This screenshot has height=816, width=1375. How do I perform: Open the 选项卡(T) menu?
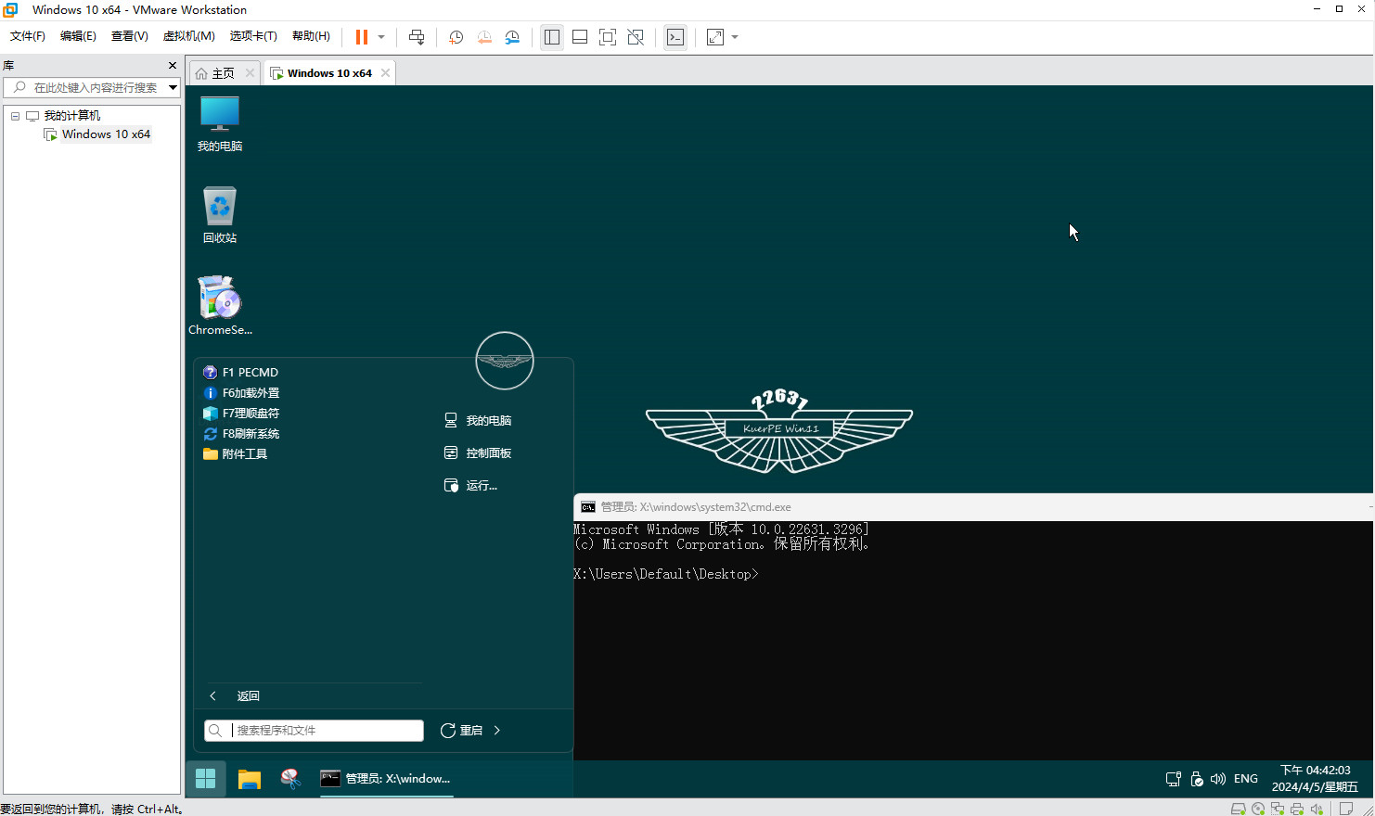point(253,36)
